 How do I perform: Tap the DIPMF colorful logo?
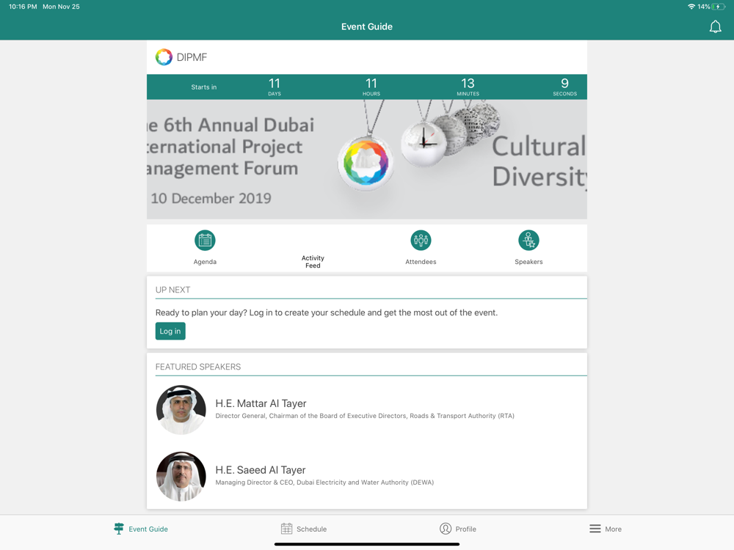click(164, 57)
